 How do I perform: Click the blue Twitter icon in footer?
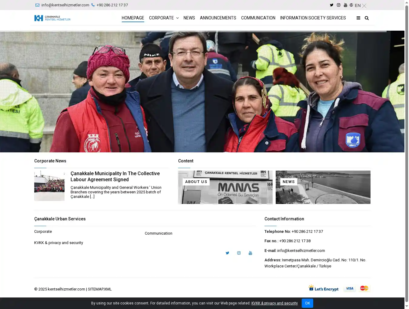(227, 253)
